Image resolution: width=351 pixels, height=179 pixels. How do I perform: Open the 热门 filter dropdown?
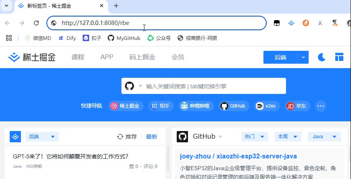[255, 137]
